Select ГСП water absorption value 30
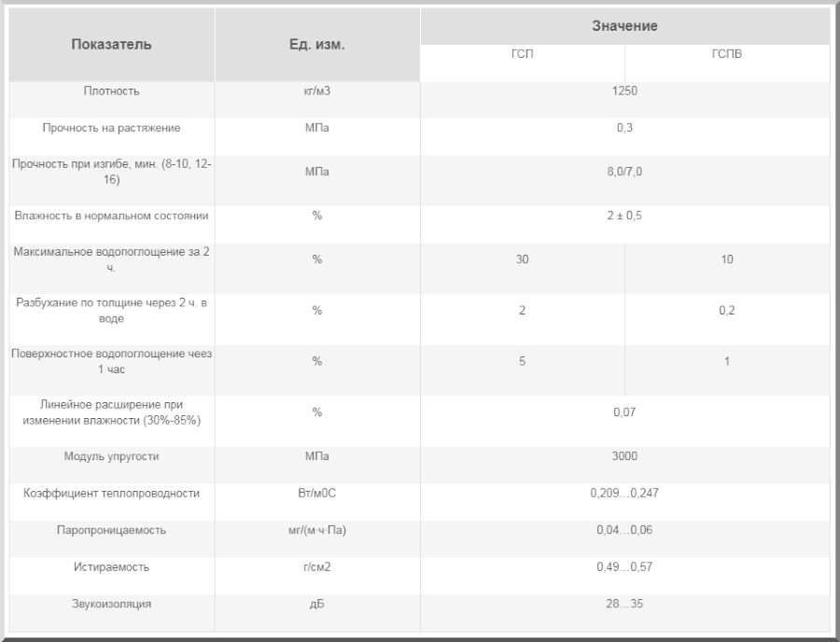The width and height of the screenshot is (840, 642). pos(522,259)
